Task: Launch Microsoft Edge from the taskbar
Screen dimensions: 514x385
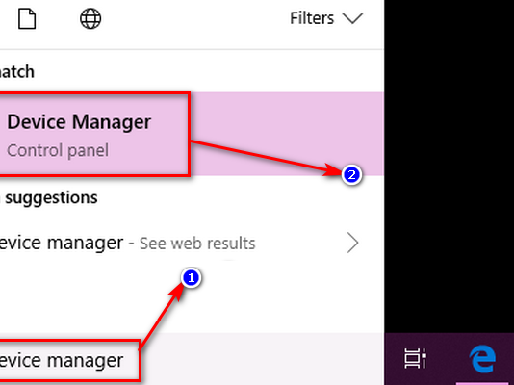Action: (482, 358)
